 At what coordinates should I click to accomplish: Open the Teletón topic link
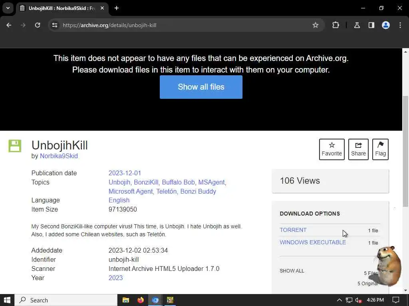(167, 191)
